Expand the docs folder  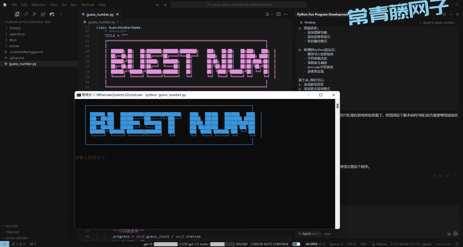pos(13,40)
